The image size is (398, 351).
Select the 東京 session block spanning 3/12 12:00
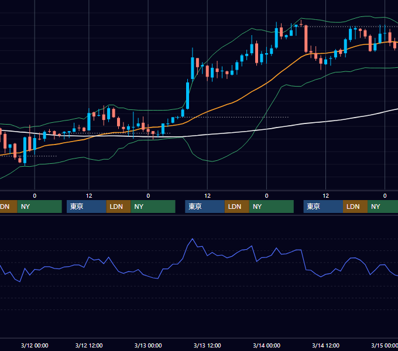coord(86,207)
